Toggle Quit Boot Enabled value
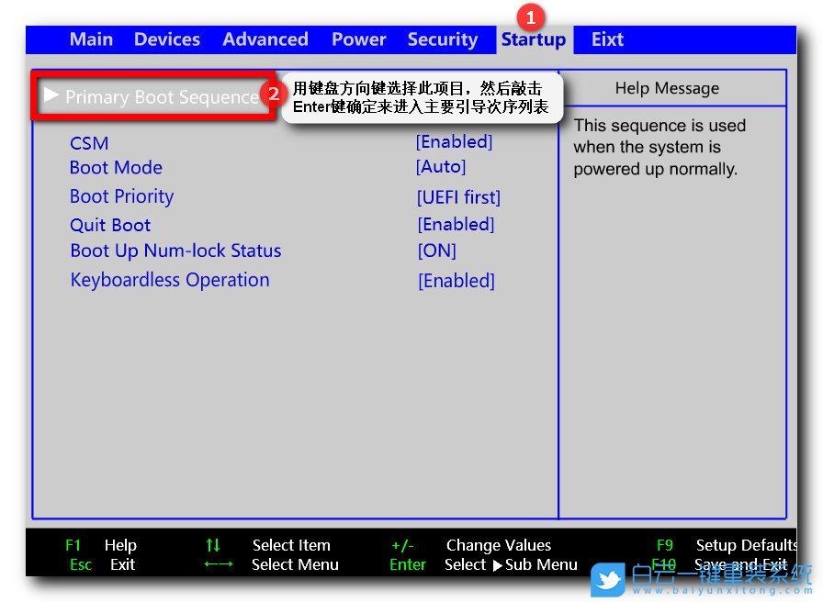The image size is (823, 602). [x=456, y=225]
